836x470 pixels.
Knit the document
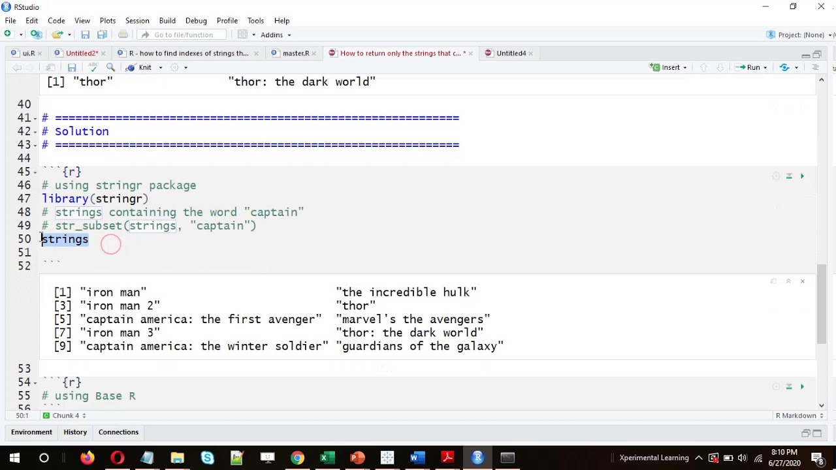click(140, 67)
